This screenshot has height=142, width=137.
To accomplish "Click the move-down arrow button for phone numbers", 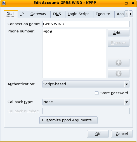I will [119, 74].
